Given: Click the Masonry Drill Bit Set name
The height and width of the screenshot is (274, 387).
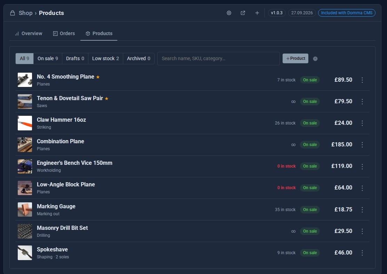Looking at the screenshot, I should pyautogui.click(x=62, y=228).
